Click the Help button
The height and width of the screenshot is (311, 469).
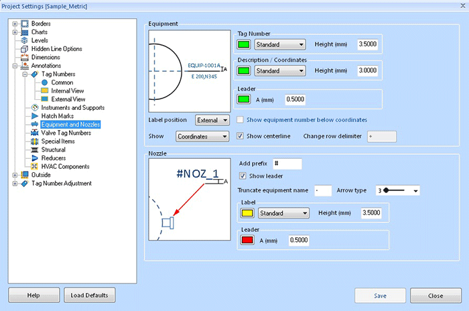tap(33, 295)
